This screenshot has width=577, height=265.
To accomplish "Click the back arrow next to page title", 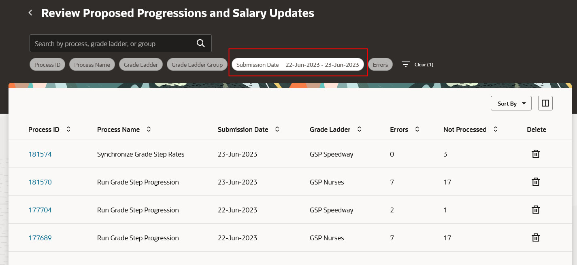I will tap(30, 13).
